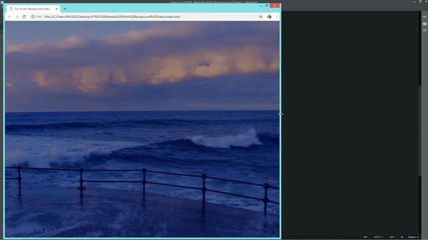View site info File icon
Image resolution: width=428 pixels, height=240 pixels.
(36, 17)
